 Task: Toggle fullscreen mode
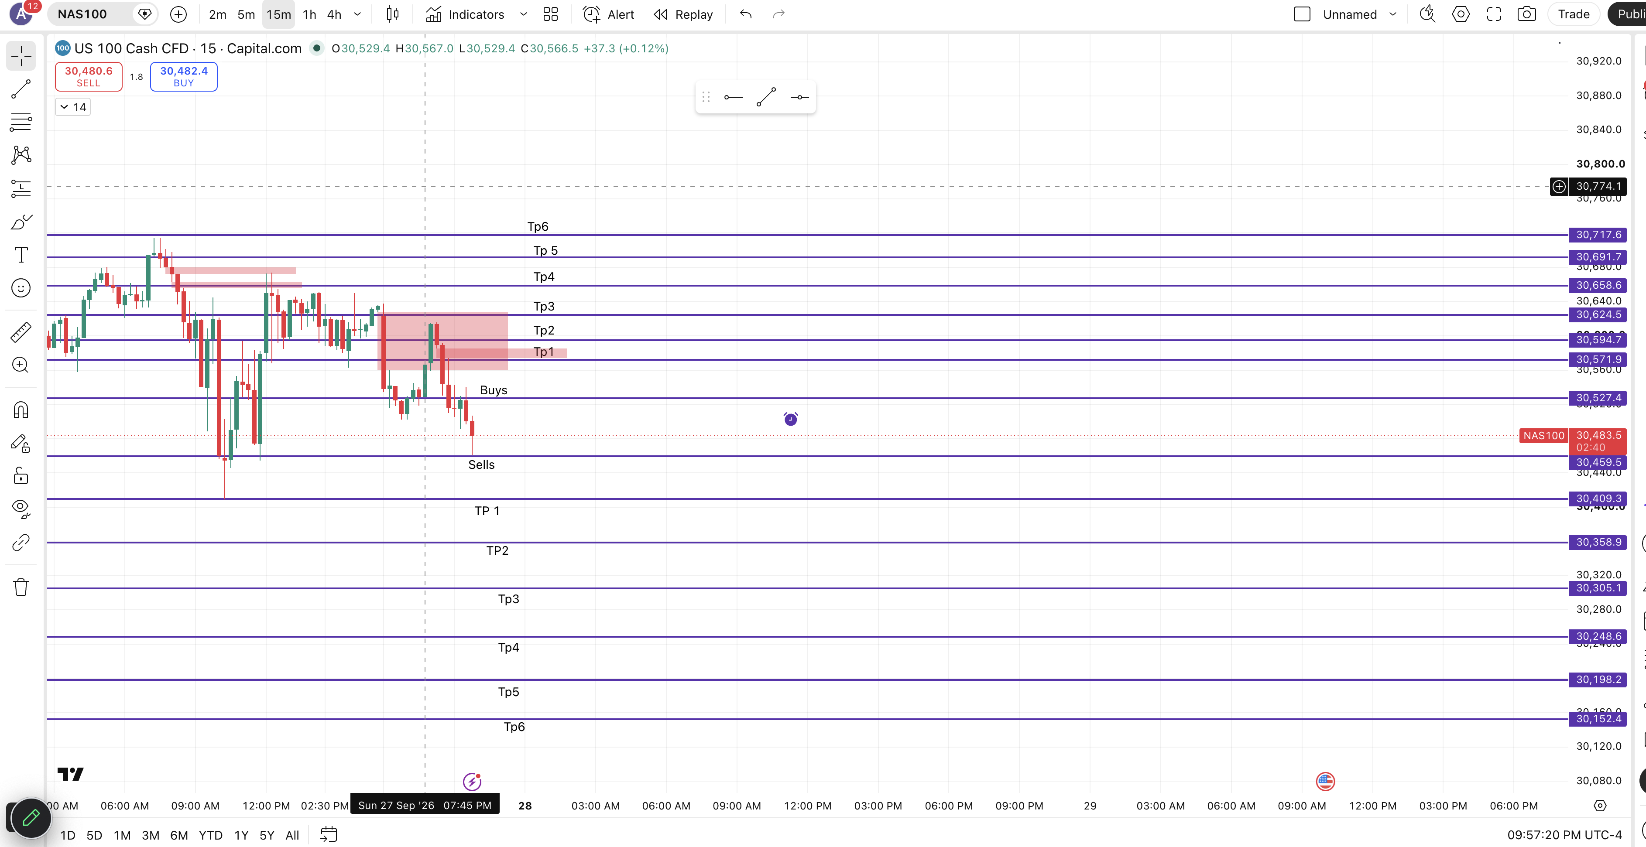coord(1494,14)
